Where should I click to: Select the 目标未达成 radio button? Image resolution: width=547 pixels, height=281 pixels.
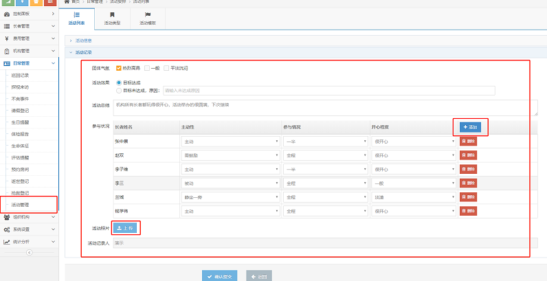(x=119, y=90)
